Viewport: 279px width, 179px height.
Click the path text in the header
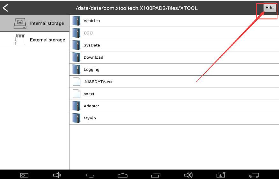pos(136,8)
